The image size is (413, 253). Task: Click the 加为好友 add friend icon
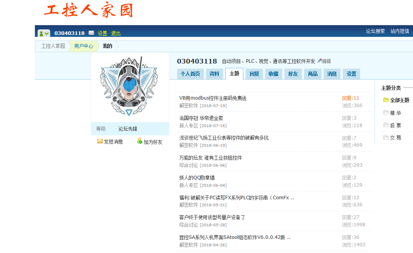(x=139, y=141)
